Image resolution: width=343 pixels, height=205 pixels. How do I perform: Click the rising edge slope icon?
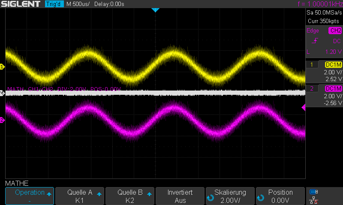[315, 41]
